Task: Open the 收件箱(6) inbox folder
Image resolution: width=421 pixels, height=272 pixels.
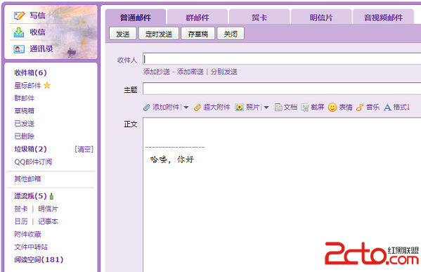Action: tap(31, 73)
